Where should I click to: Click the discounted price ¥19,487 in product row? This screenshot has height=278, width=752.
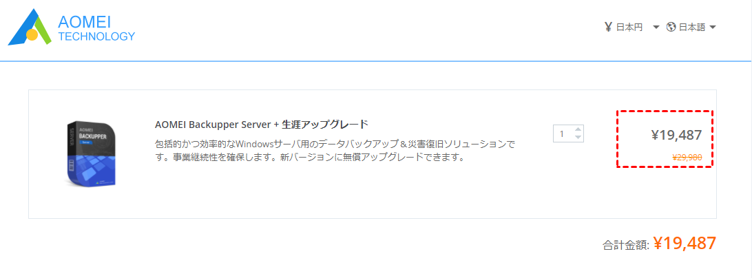tap(676, 136)
